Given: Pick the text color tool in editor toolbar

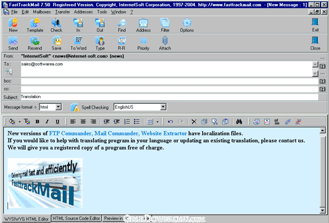Looking at the screenshot, I should (x=27, y=122).
